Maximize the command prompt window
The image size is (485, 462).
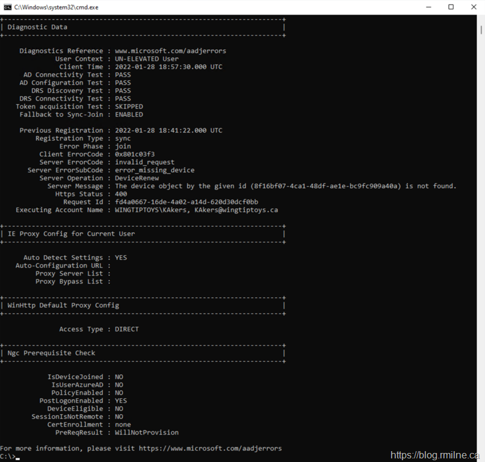(x=451, y=7)
